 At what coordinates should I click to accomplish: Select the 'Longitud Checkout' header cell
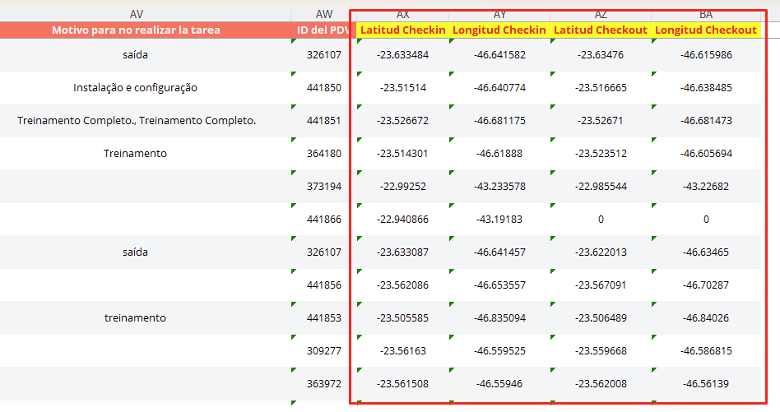coord(705,30)
